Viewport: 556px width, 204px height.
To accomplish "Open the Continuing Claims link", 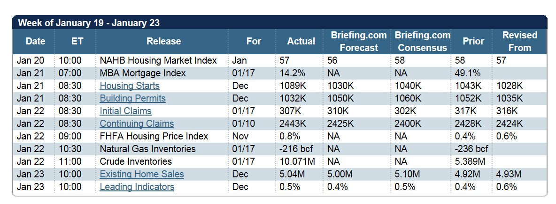I will tap(137, 124).
